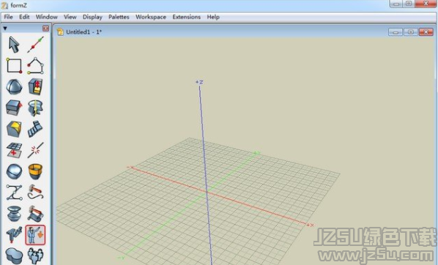Choose the hammer curve edit tool

click(35, 192)
